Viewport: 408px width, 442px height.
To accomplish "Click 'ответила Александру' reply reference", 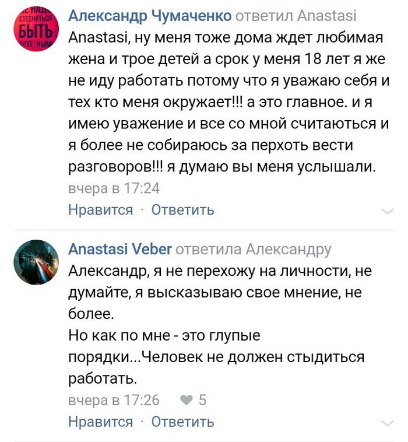I will click(x=254, y=250).
